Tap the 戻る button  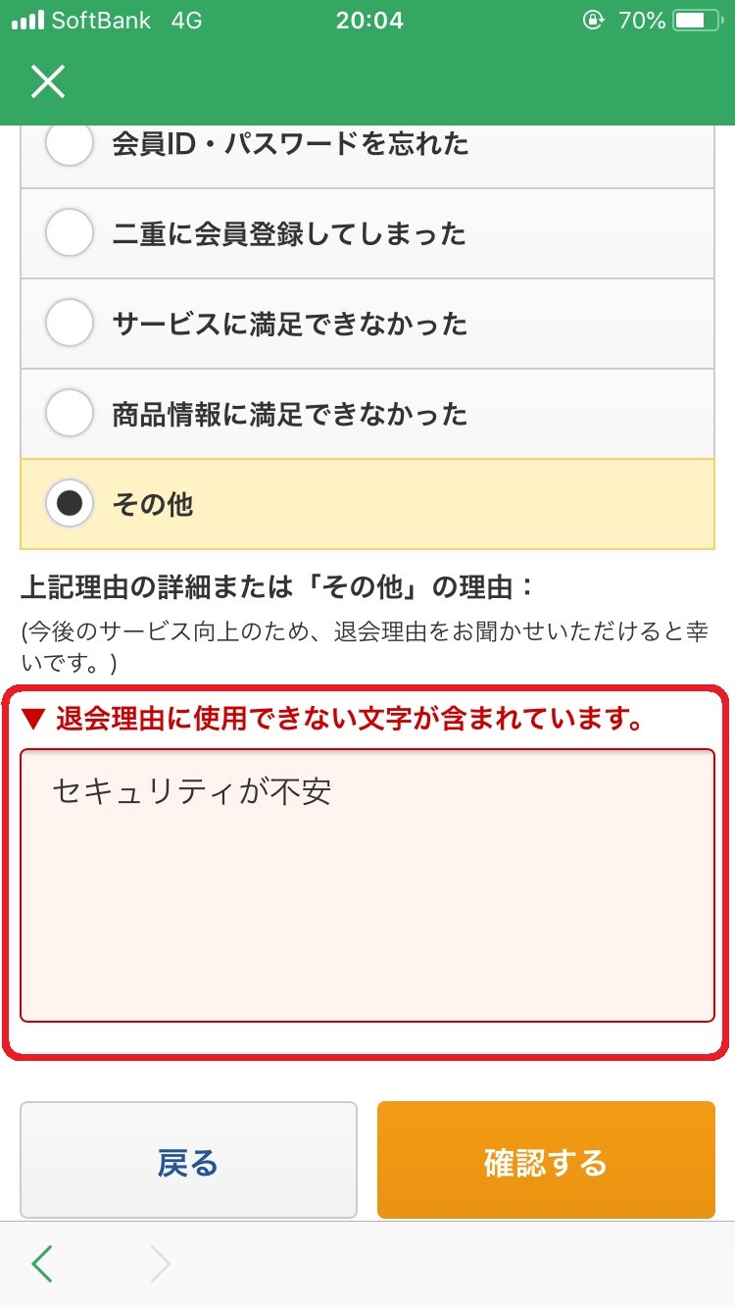point(188,1160)
